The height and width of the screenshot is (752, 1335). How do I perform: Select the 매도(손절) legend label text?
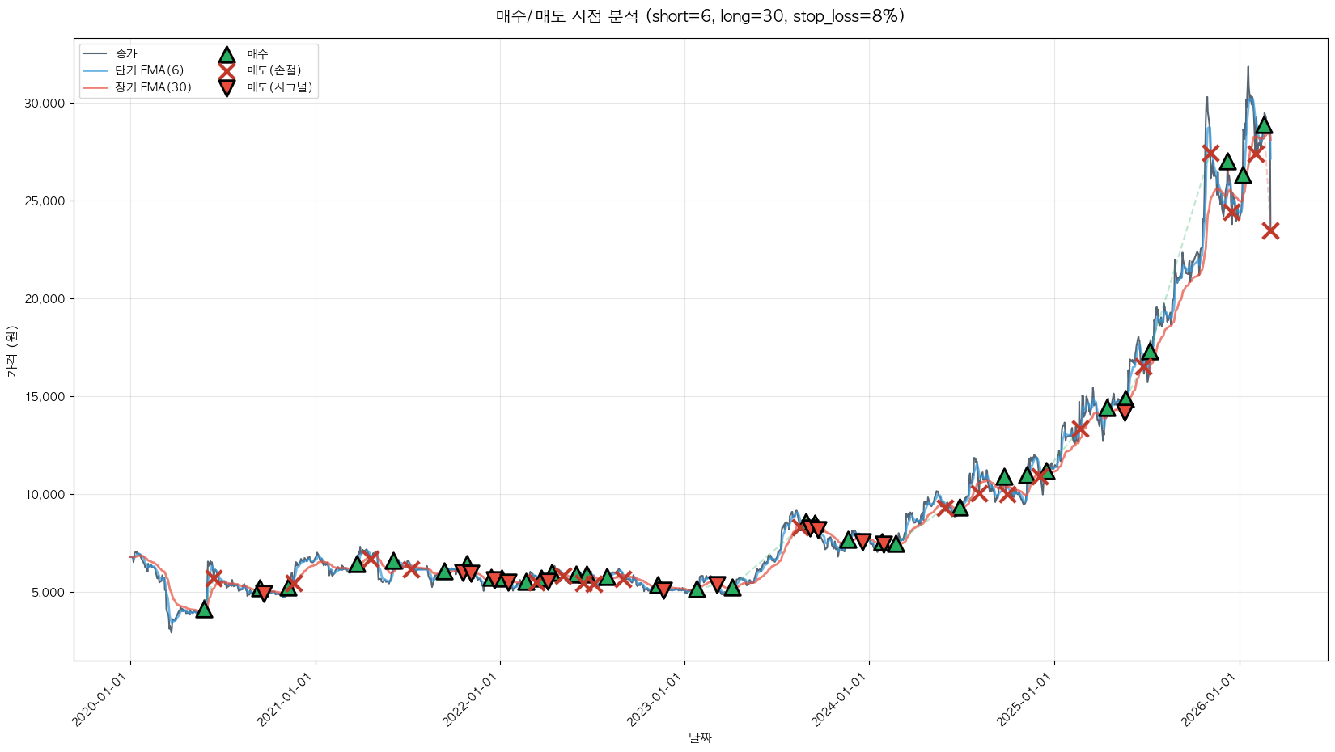click(274, 71)
